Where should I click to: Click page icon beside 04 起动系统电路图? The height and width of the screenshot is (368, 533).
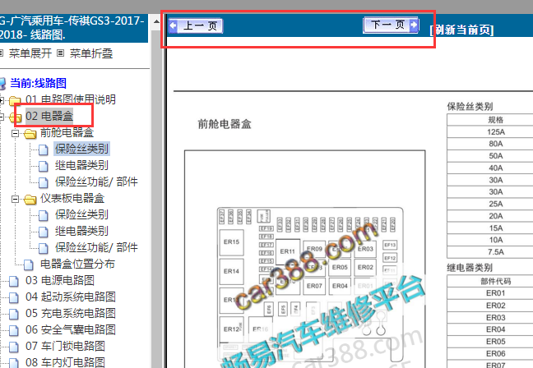tap(14, 297)
